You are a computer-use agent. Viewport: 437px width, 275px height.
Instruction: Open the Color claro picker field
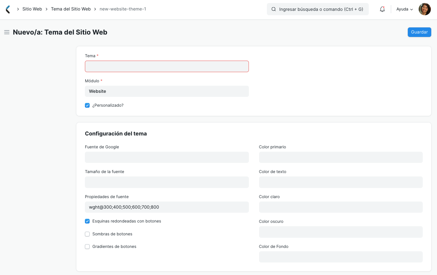point(341,207)
